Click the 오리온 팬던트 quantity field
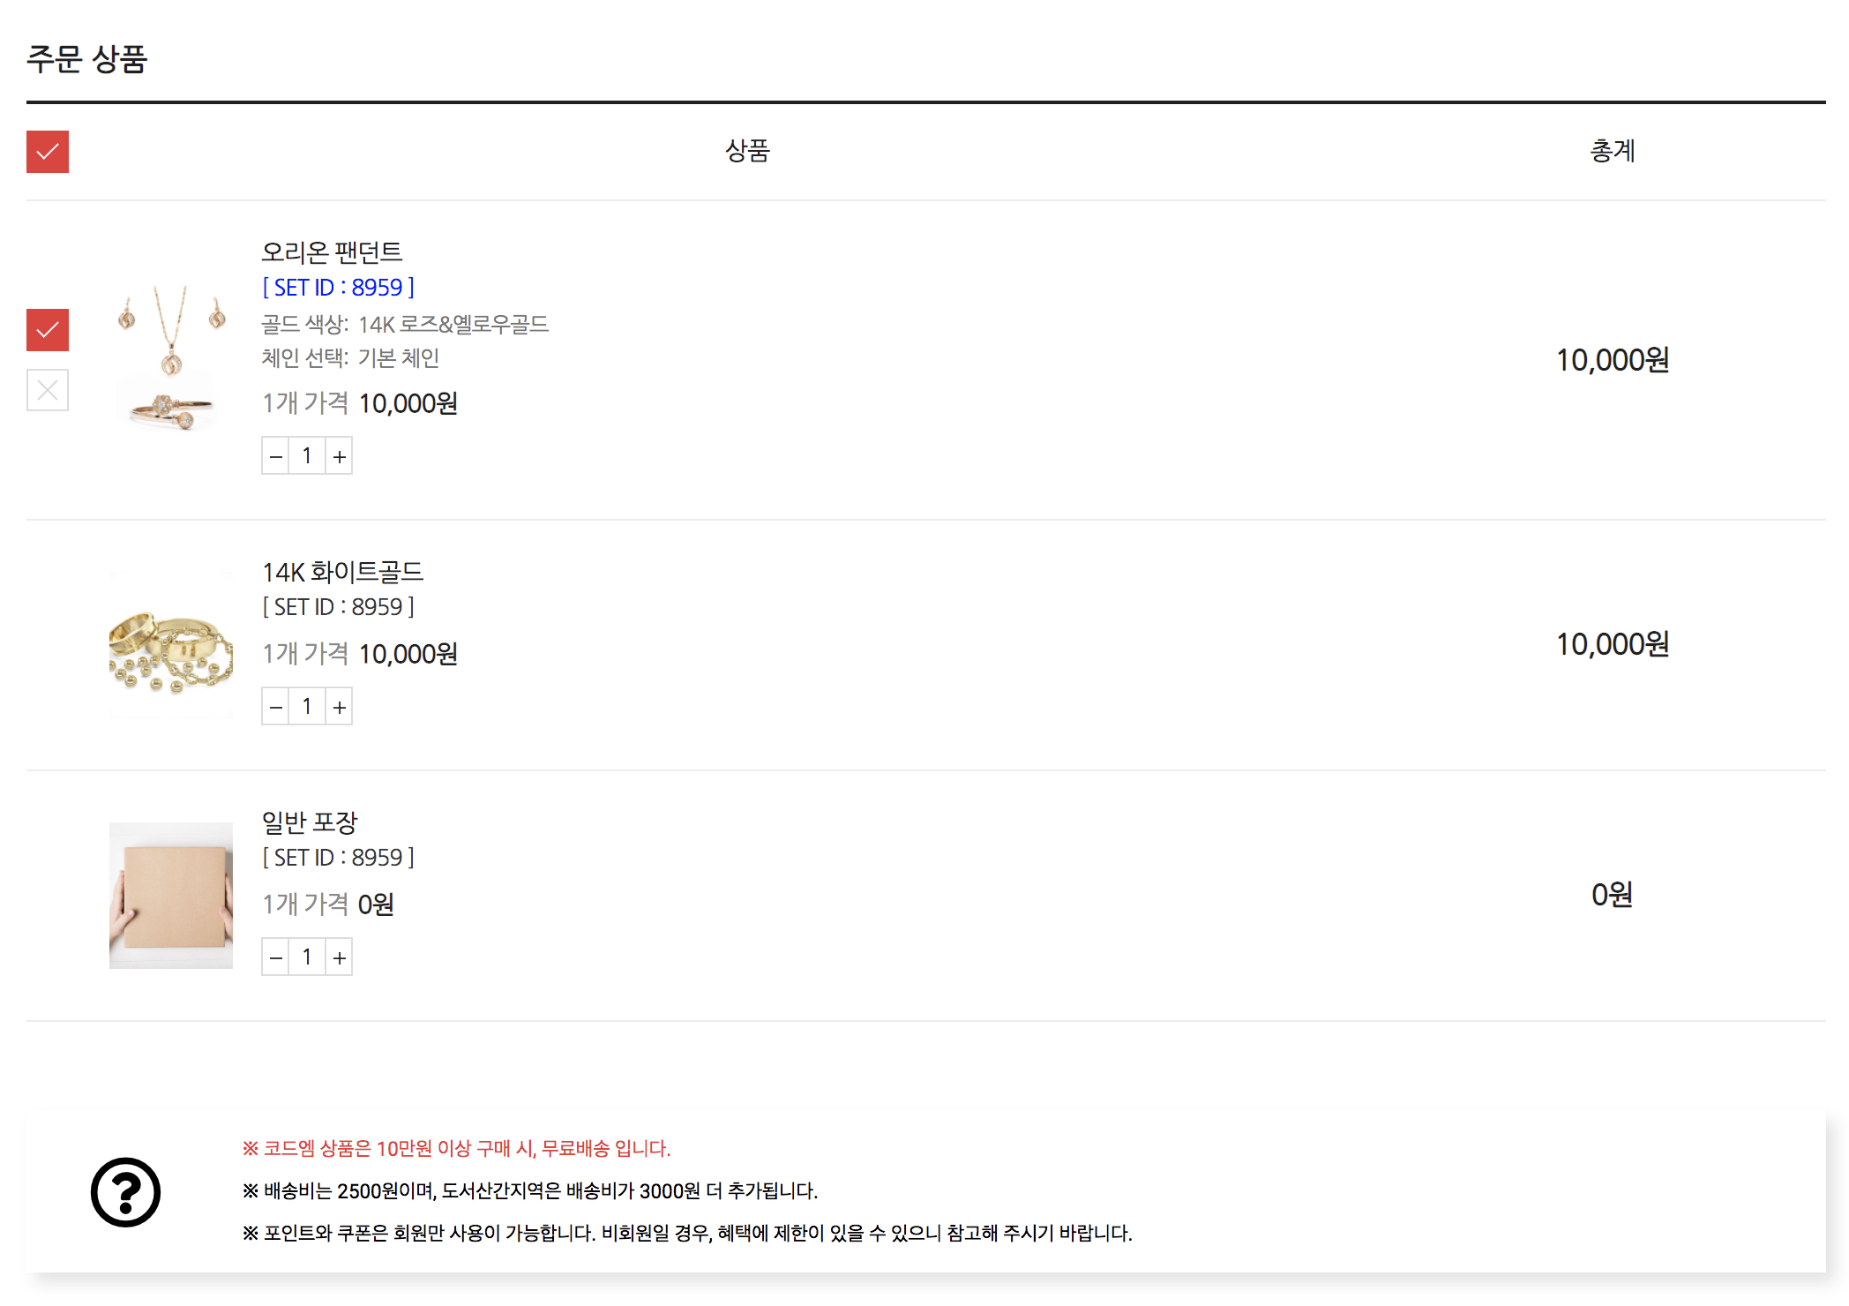Image resolution: width=1849 pixels, height=1306 pixels. 307,456
